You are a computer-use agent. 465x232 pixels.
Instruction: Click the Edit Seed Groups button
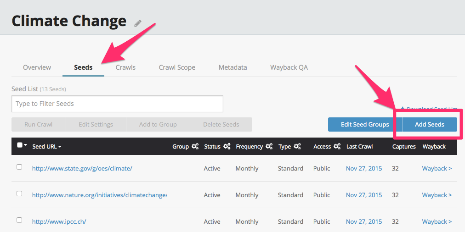coord(365,124)
